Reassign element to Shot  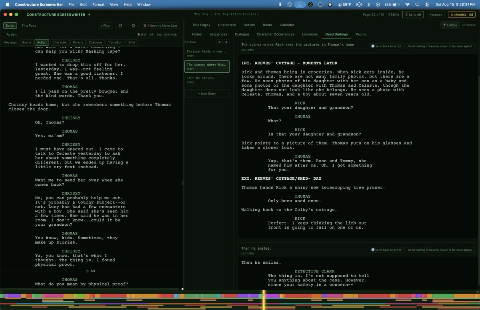(132, 42)
